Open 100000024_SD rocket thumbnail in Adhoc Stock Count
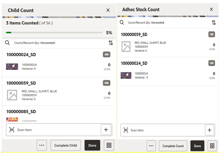 click(126, 75)
